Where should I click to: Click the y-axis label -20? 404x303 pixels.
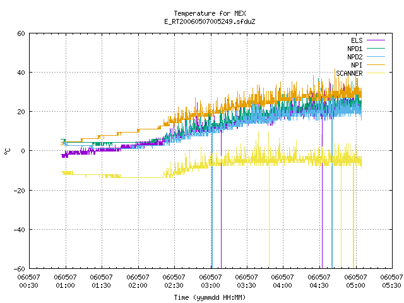20,191
